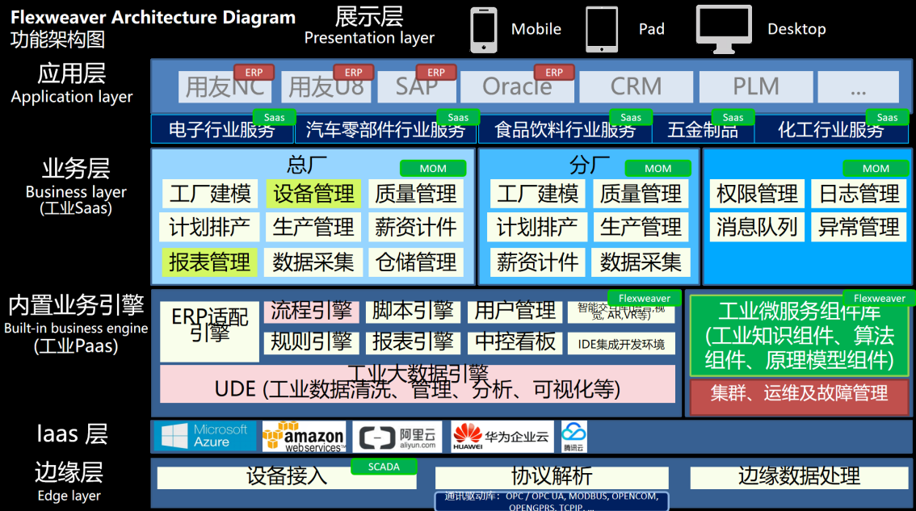Click the 协议解析 edge box
The height and width of the screenshot is (511, 916).
click(552, 477)
